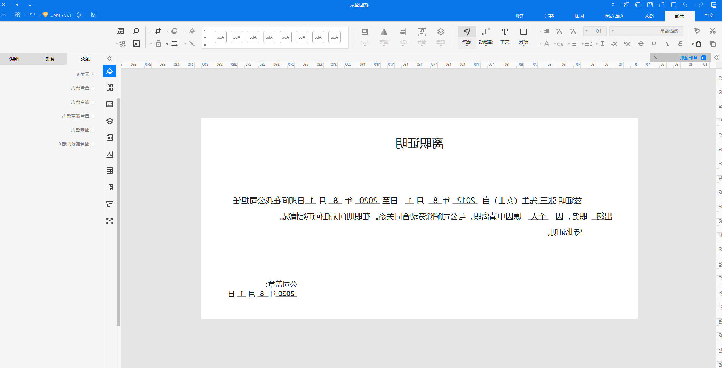Image resolution: width=722 pixels, height=368 pixels.
Task: Click the fit-to-page focus icon
Action: point(136,44)
